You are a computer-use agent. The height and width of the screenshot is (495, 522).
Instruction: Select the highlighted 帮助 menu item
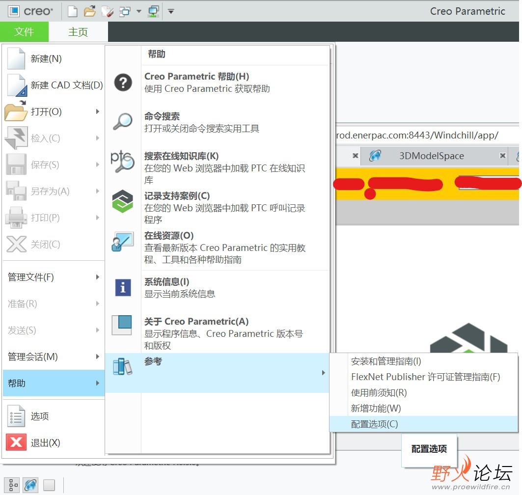(54, 383)
